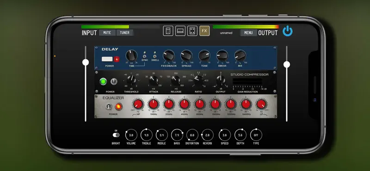The width and height of the screenshot is (370, 171).
Task: Click the Delay MIX knob
Action: coord(240,55)
